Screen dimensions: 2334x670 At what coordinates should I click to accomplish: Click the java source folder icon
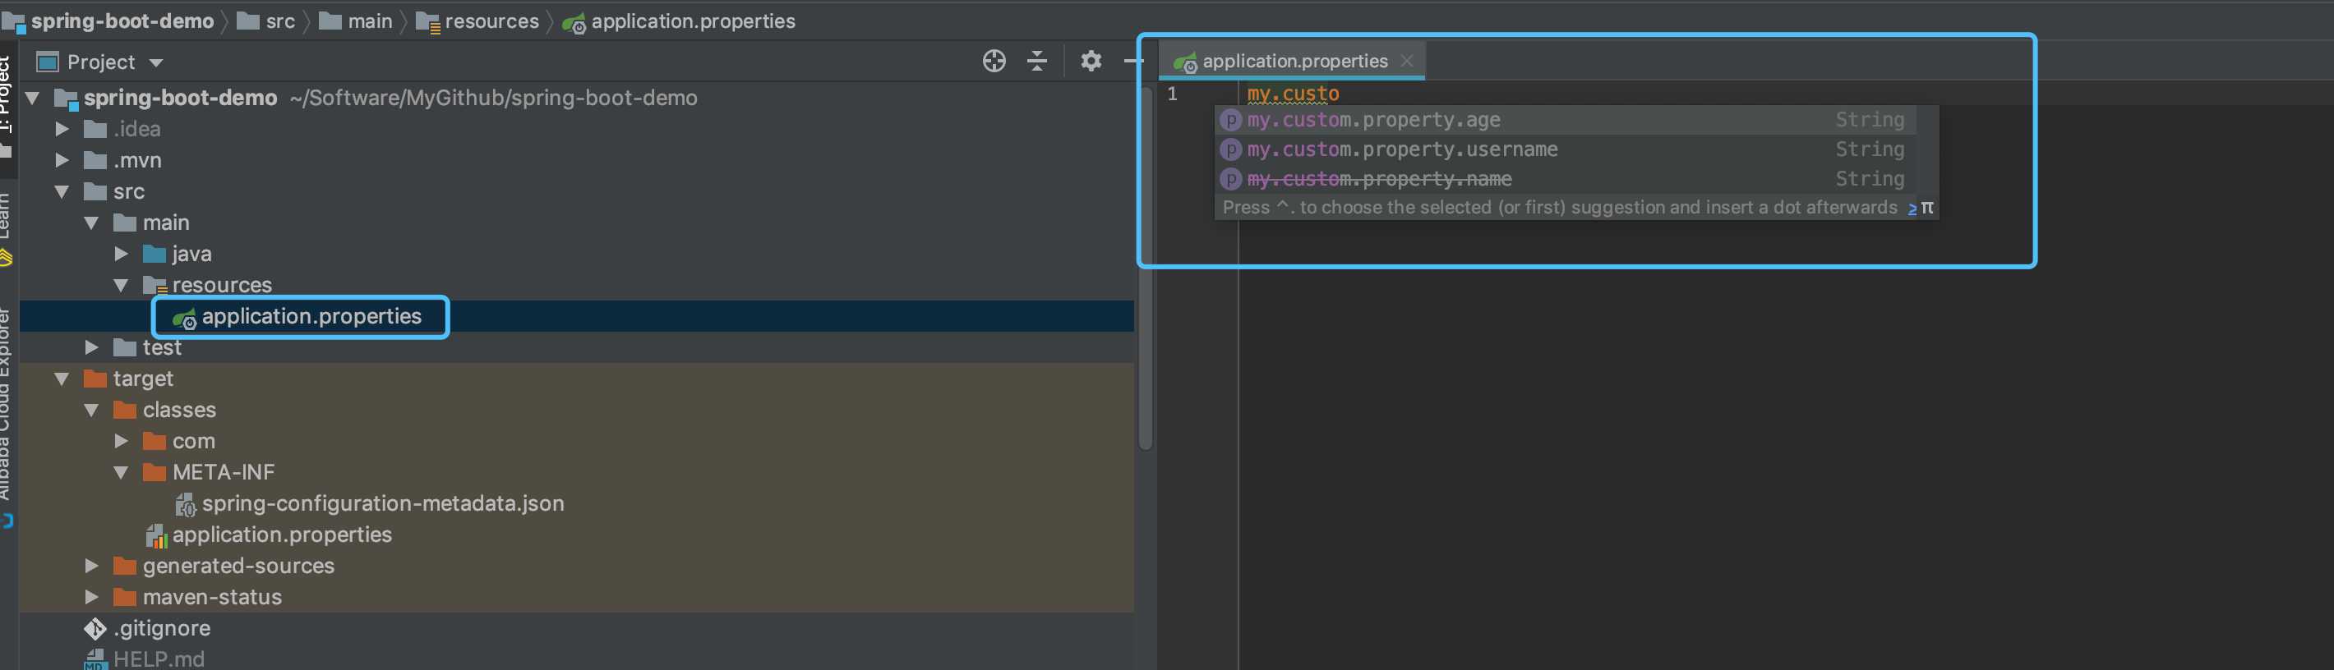point(155,255)
